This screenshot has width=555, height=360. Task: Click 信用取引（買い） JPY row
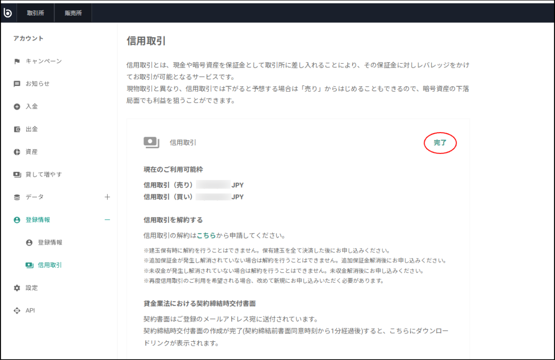pyautogui.click(x=193, y=197)
